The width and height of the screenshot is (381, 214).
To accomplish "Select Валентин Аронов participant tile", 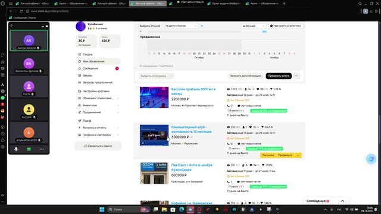I will click(29, 64).
